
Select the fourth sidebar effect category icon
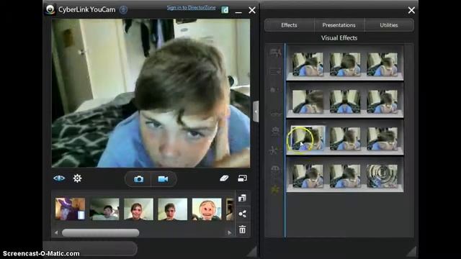[x=275, y=114]
